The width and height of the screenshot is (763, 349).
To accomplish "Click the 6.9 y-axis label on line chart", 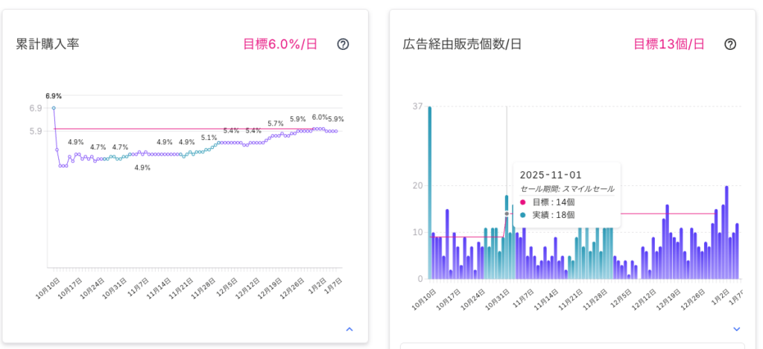I will 36,109.
